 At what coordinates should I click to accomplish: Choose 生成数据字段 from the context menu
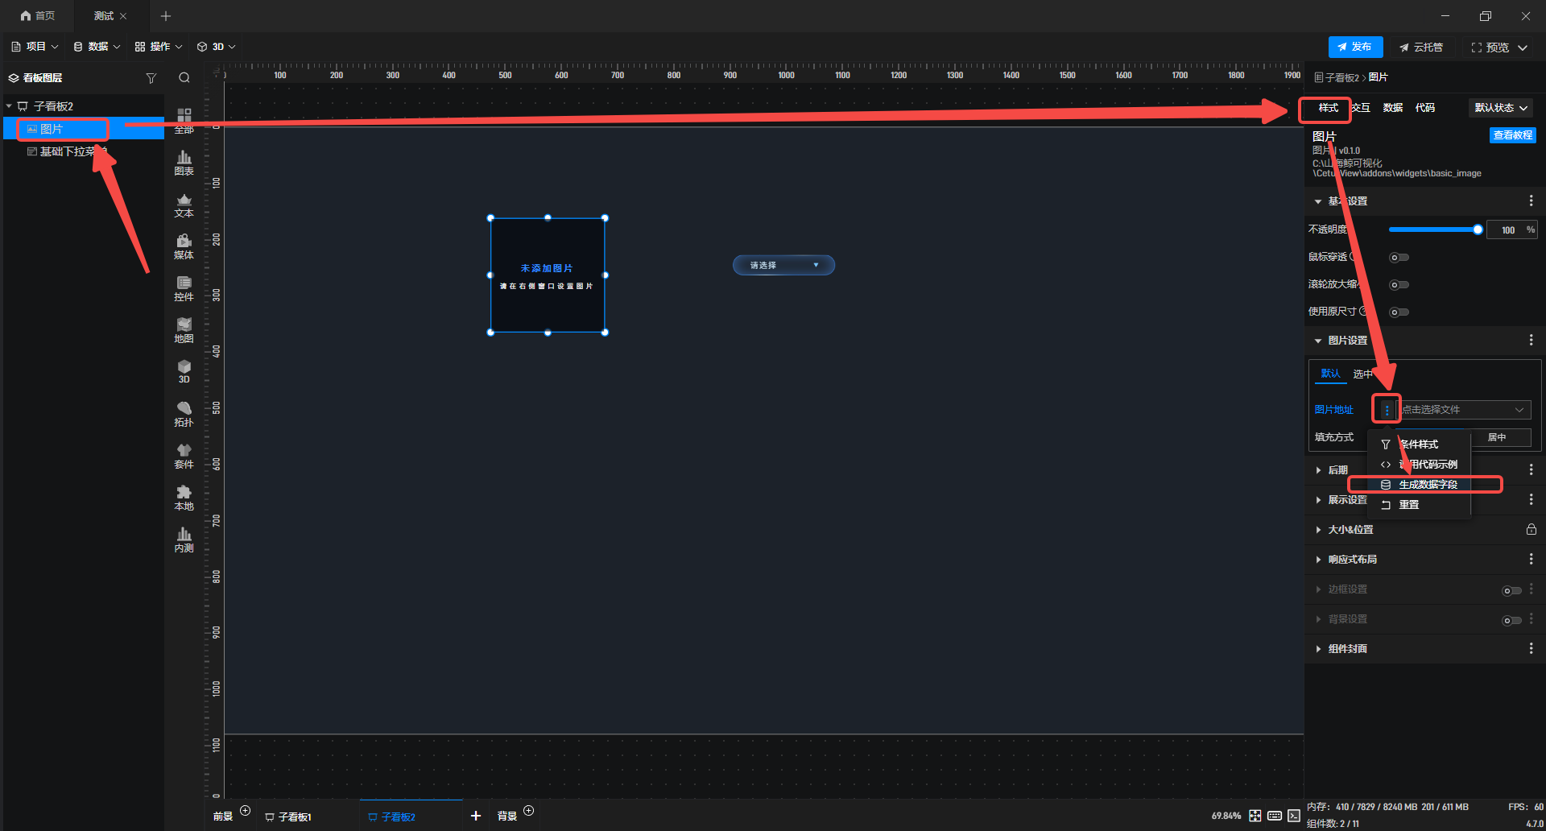[x=1427, y=485]
